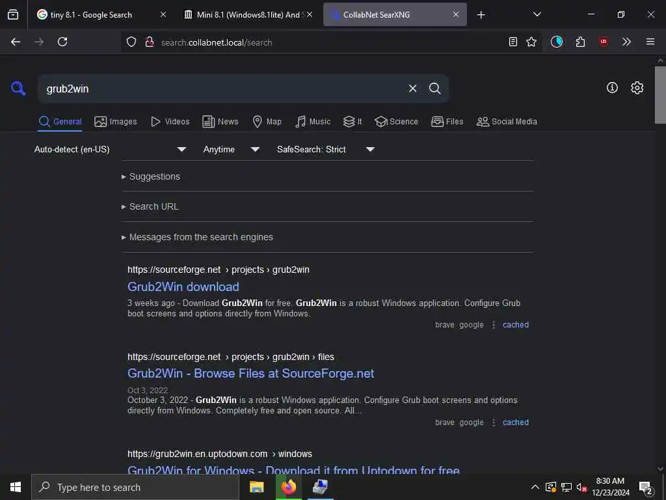Select the Videos search category
The width and height of the screenshot is (666, 500).
pyautogui.click(x=170, y=122)
